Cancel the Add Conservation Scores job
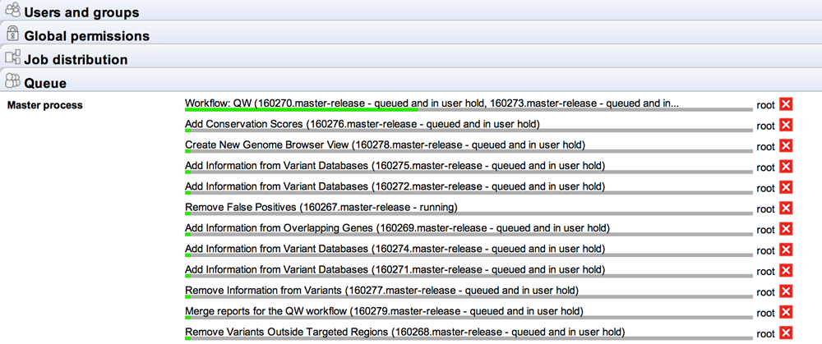The width and height of the screenshot is (822, 344). (x=785, y=125)
